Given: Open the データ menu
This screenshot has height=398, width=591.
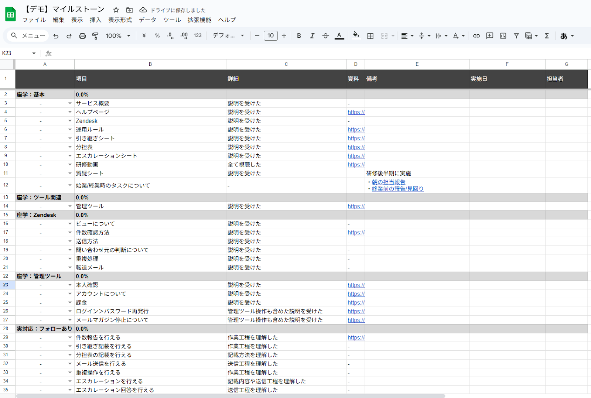Looking at the screenshot, I should click(x=147, y=20).
